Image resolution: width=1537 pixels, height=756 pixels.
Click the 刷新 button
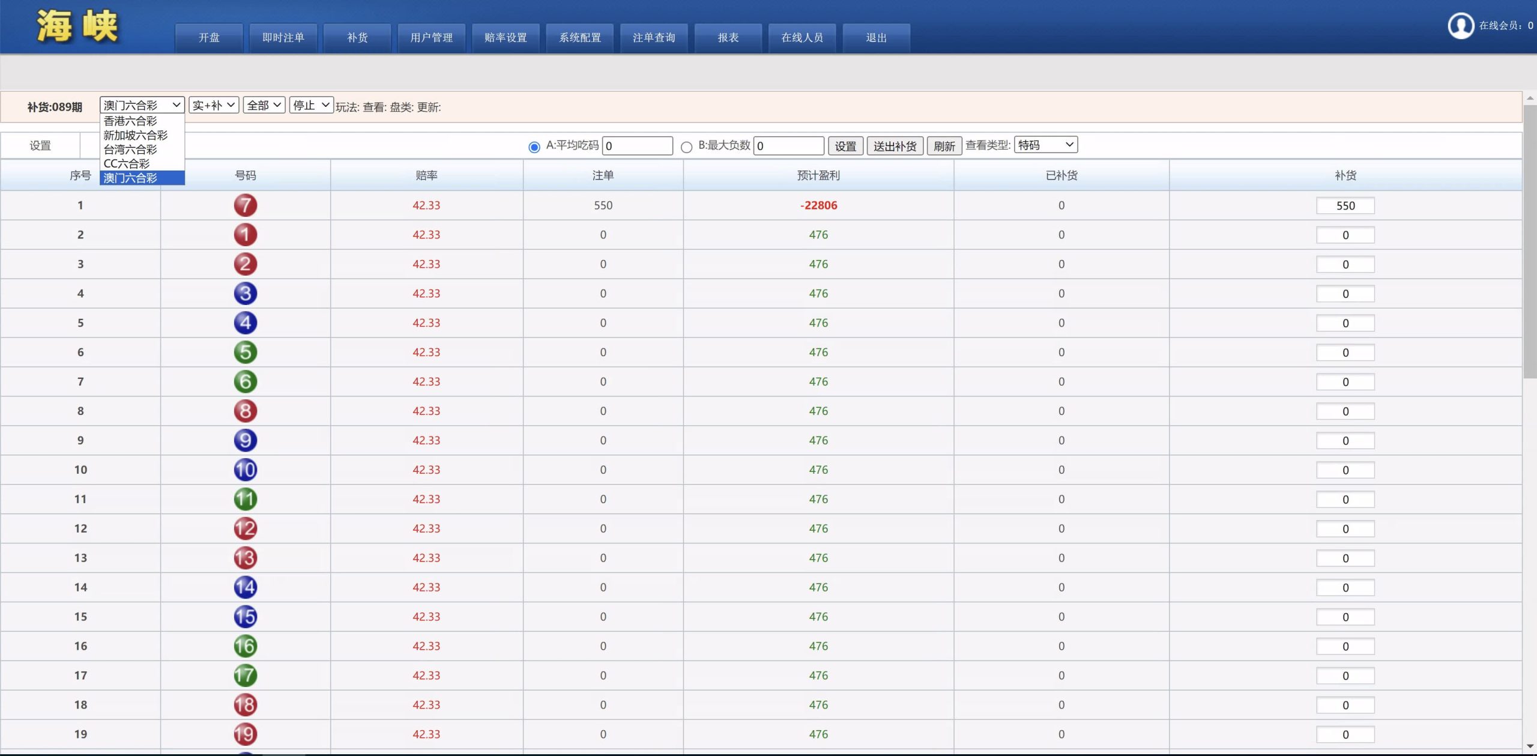[944, 146]
